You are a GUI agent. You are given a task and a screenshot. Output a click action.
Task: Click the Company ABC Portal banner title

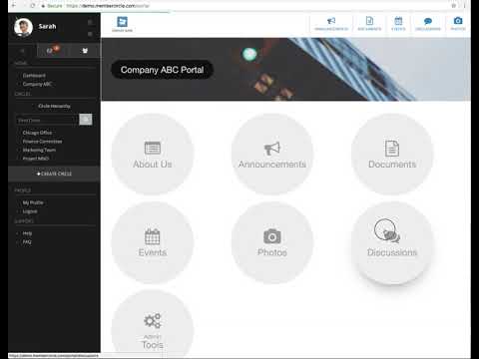coord(162,70)
